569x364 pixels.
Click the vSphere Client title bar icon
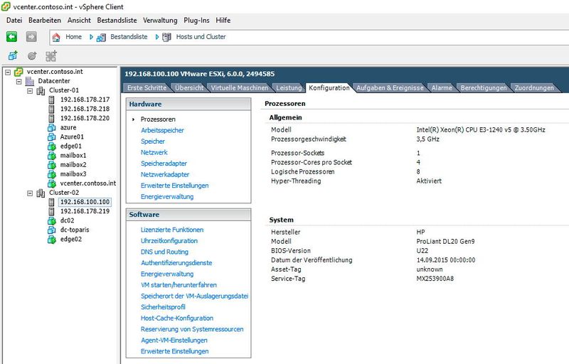(6, 6)
